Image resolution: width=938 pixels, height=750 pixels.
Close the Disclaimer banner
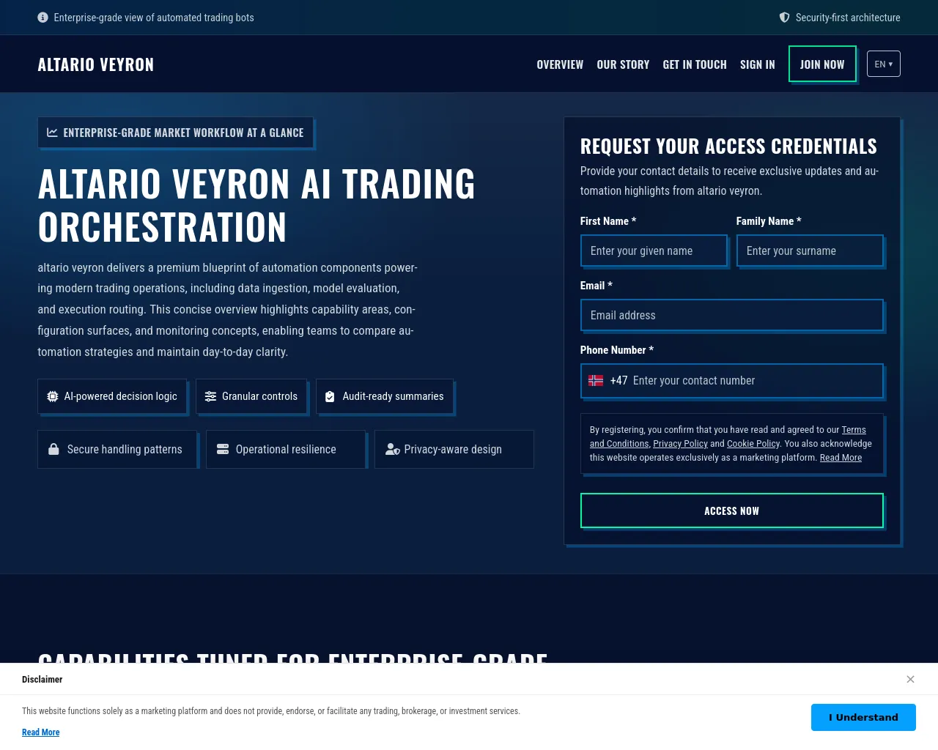(x=910, y=679)
